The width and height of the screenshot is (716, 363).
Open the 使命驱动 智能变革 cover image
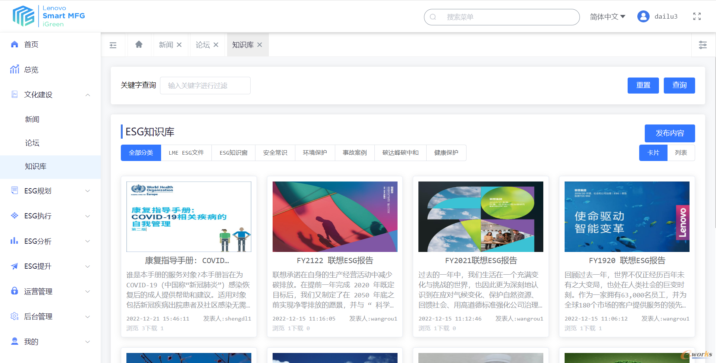click(x=627, y=217)
